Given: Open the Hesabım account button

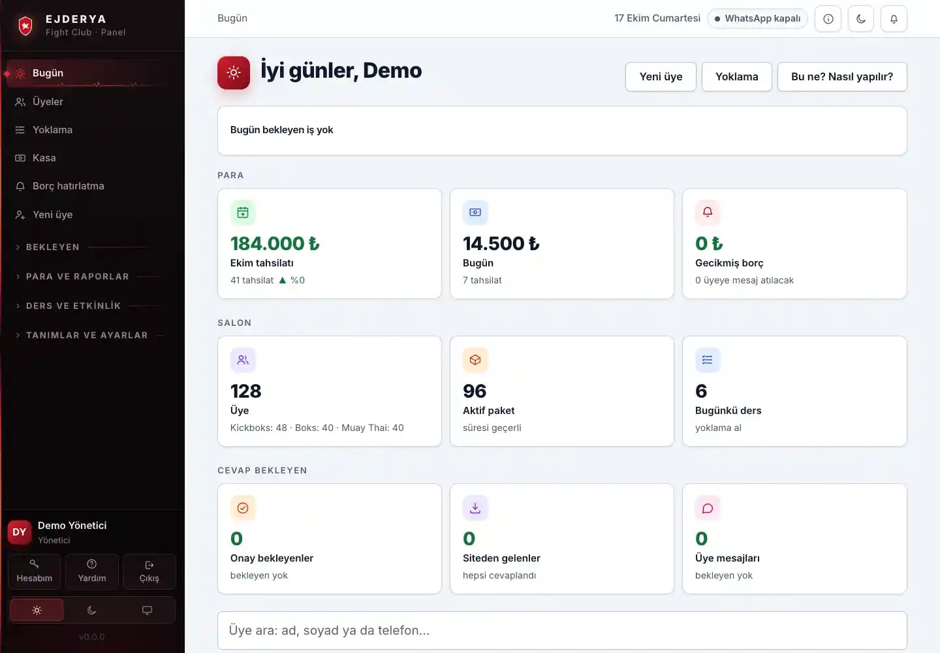Looking at the screenshot, I should [35, 571].
